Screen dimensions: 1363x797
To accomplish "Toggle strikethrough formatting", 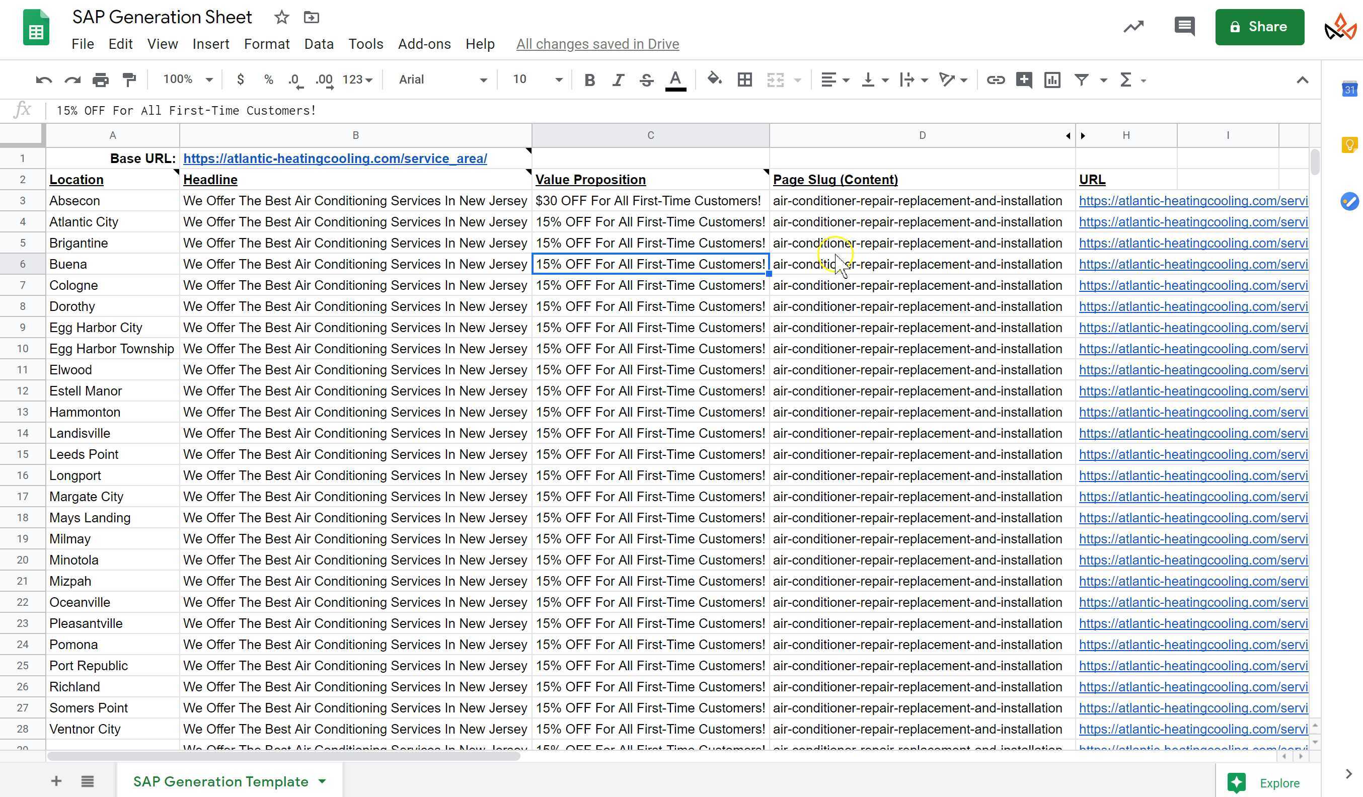I will tap(646, 80).
